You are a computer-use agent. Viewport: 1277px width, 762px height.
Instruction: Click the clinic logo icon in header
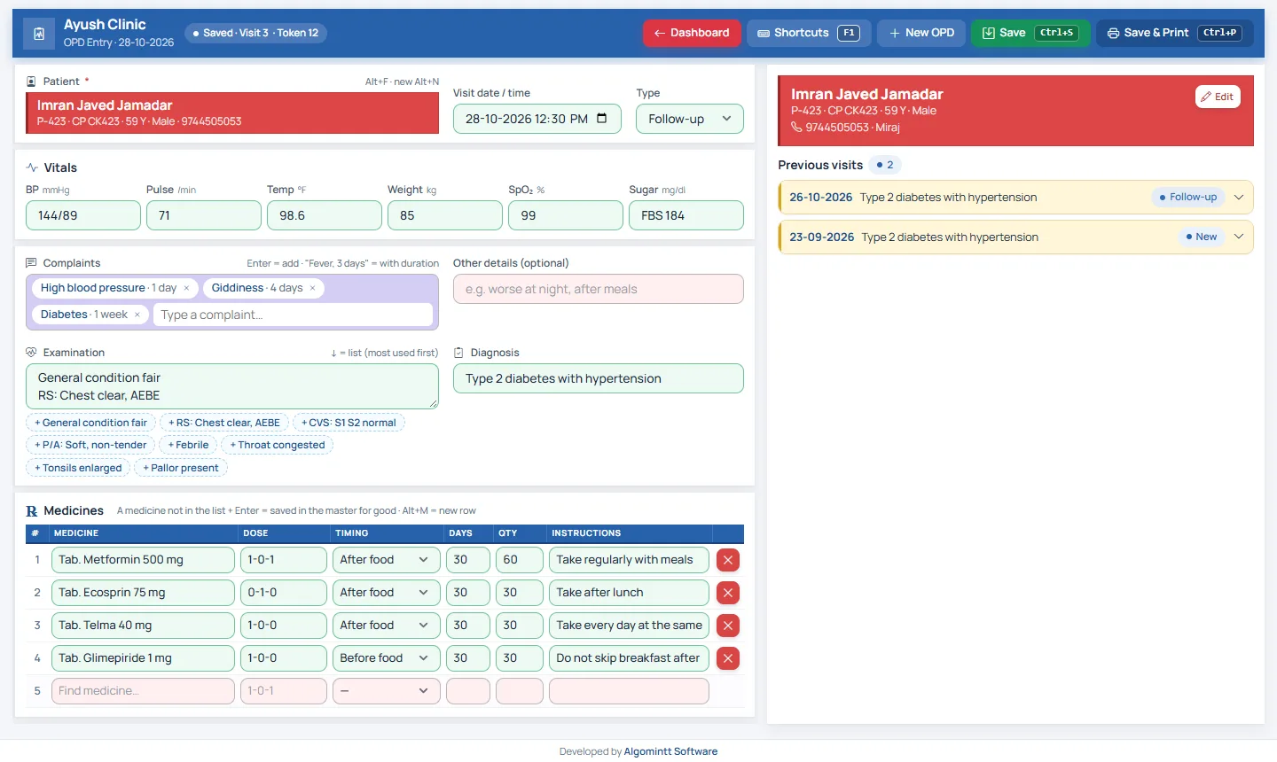pyautogui.click(x=39, y=34)
